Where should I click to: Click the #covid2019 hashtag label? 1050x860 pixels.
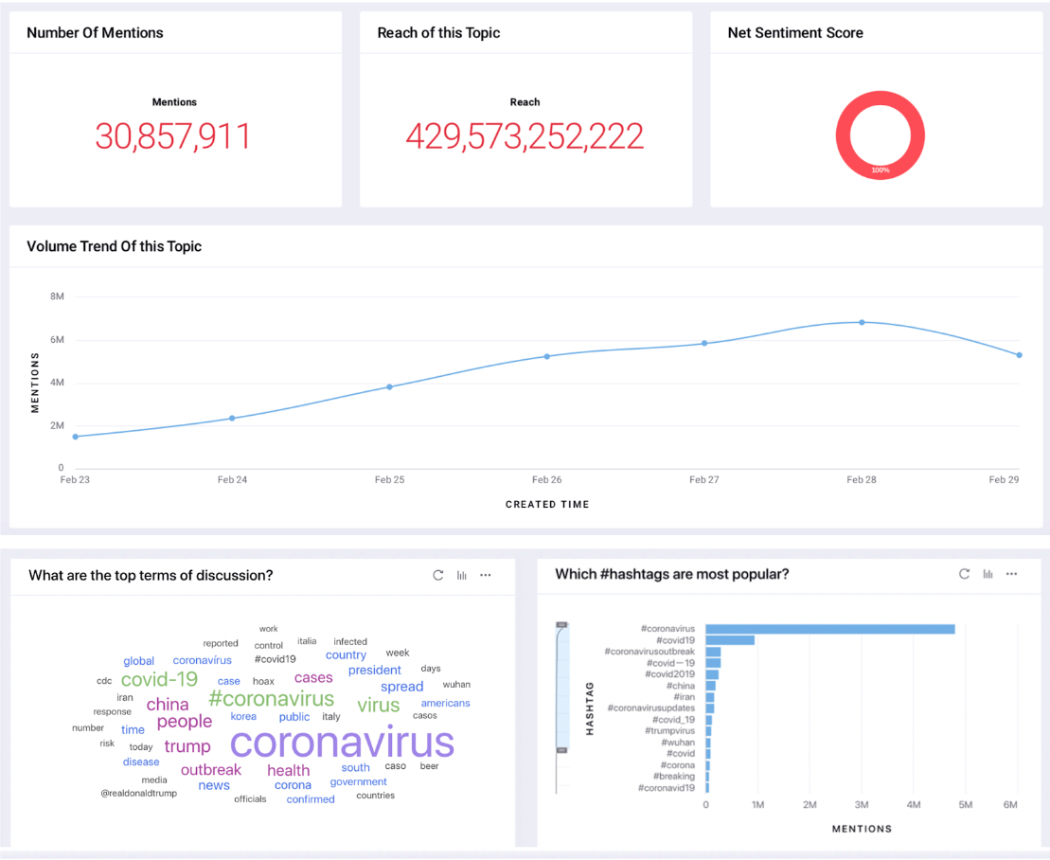(670, 673)
